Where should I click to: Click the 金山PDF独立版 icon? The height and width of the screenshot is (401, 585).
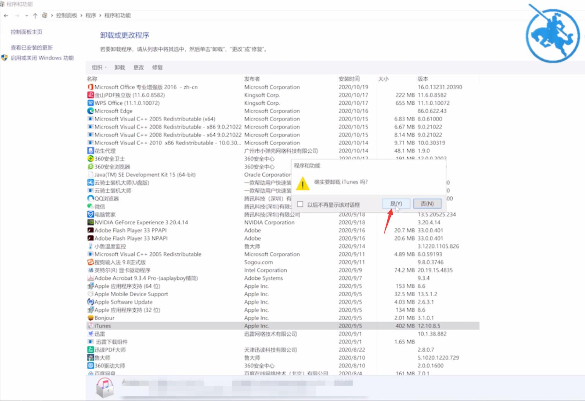click(91, 95)
